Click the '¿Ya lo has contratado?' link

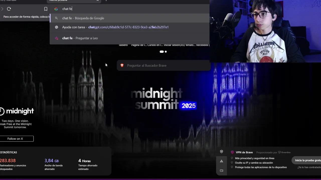coord(309,167)
